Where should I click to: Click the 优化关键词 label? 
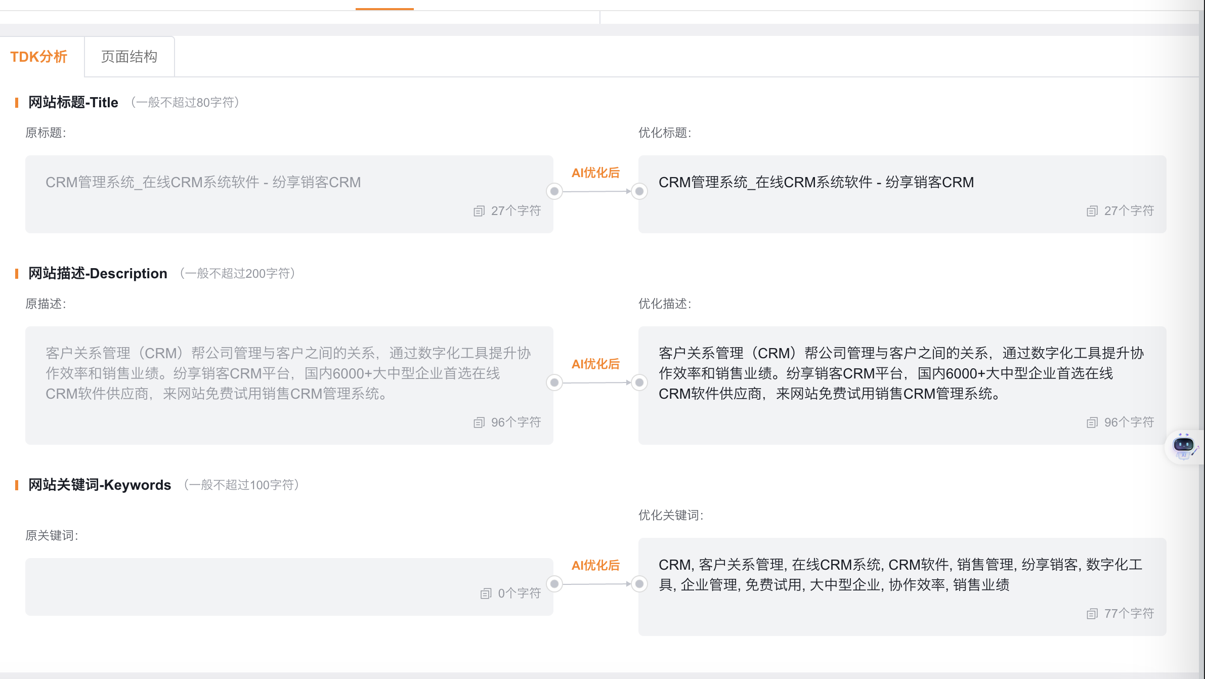[x=671, y=516]
